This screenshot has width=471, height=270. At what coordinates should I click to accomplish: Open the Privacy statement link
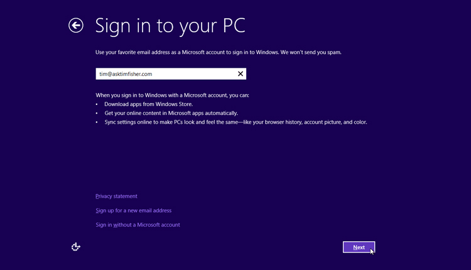point(116,196)
